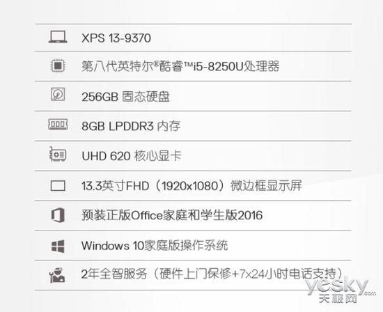This screenshot has height=312, width=383.
Task: Click the service technician support icon
Action: pos(57,276)
